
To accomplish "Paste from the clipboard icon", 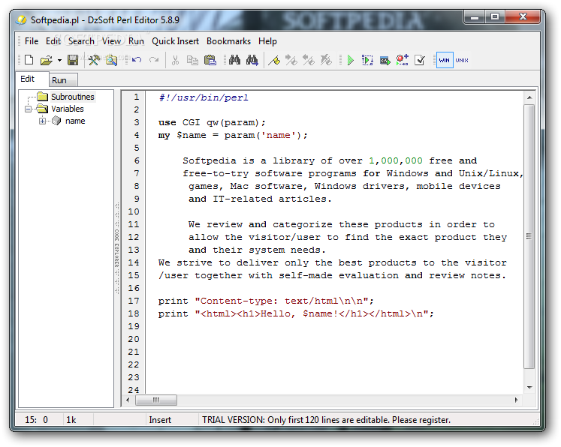I will pos(210,60).
